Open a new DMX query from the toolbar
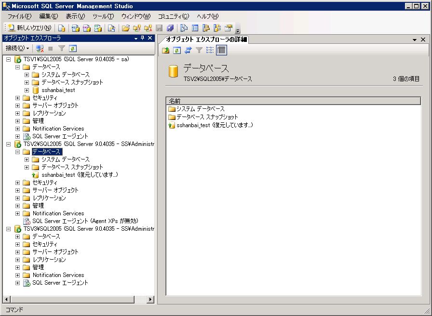432x316 pixels. click(87, 28)
